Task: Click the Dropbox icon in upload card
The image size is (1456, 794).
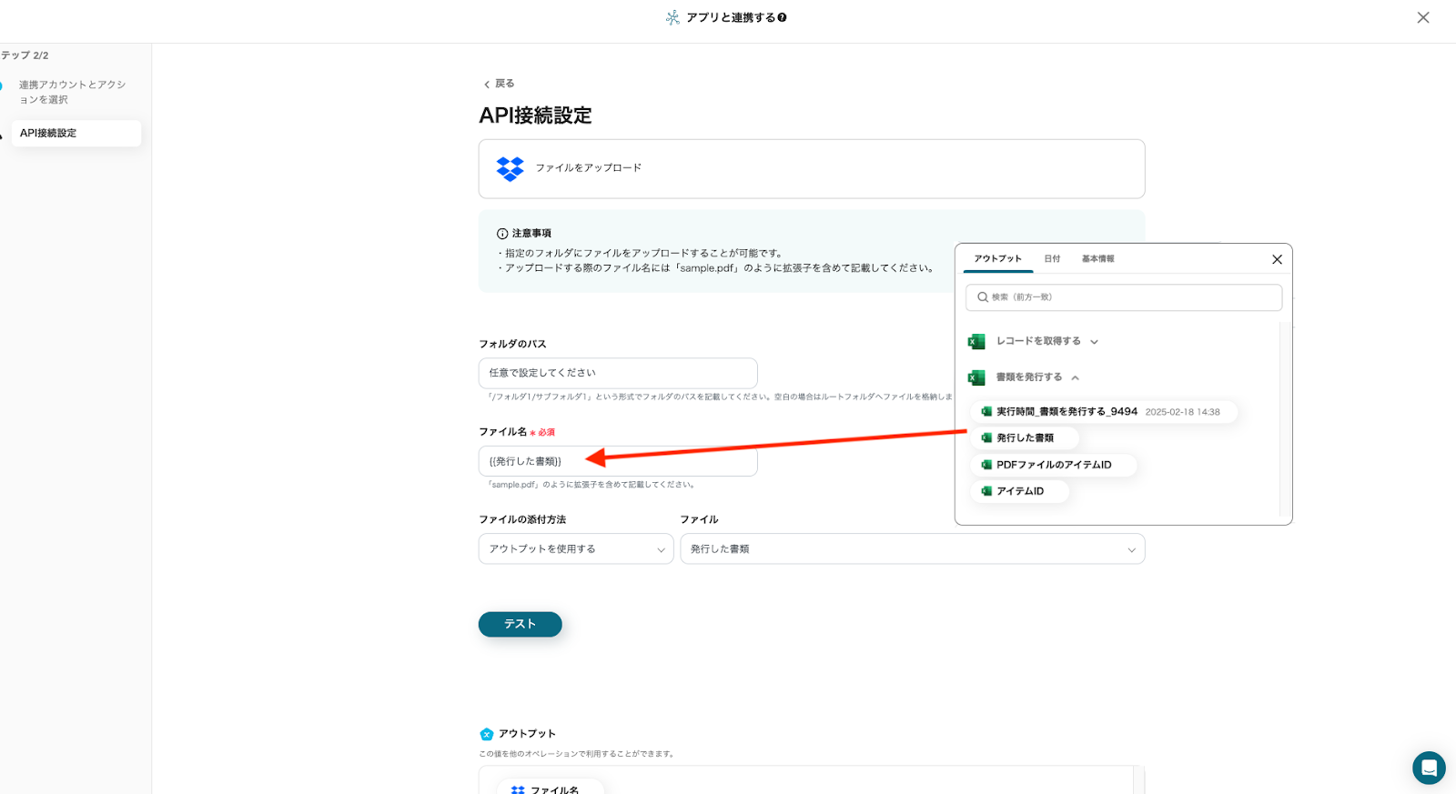Action: 510,168
